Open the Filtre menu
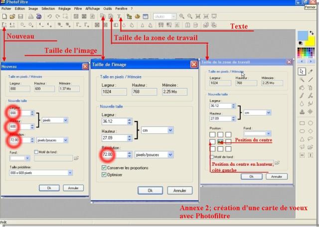 (x=78, y=8)
